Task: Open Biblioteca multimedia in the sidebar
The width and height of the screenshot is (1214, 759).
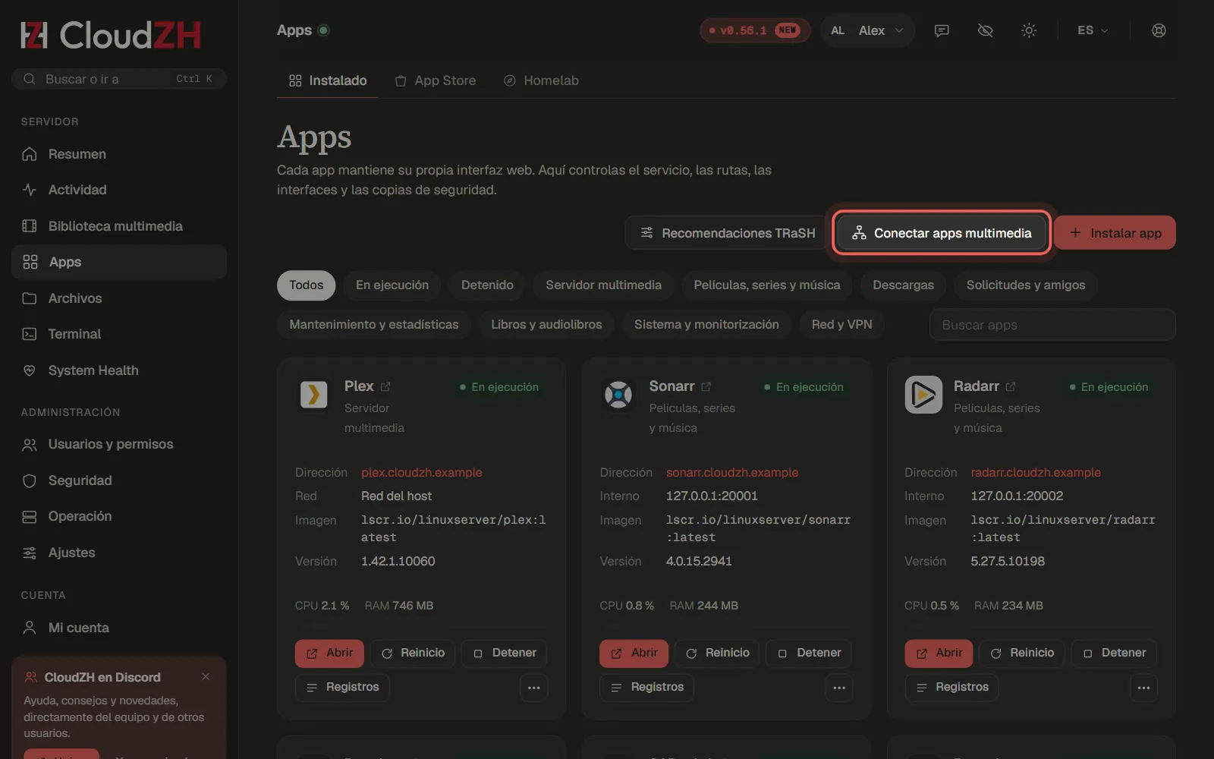Action: tap(119, 226)
